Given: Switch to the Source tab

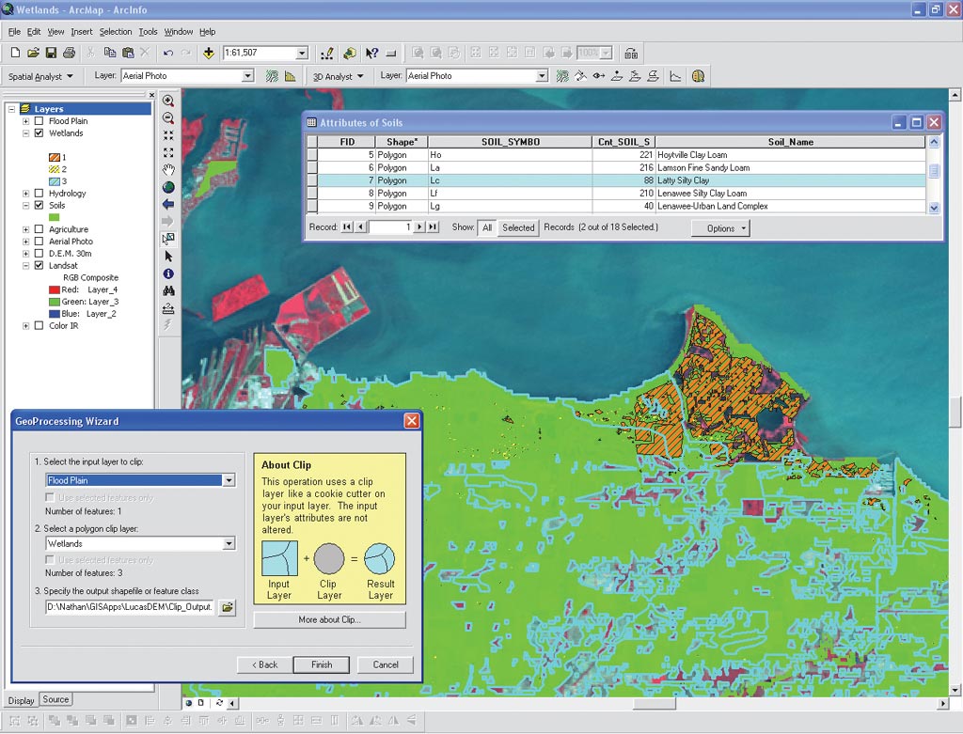Looking at the screenshot, I should [x=55, y=699].
